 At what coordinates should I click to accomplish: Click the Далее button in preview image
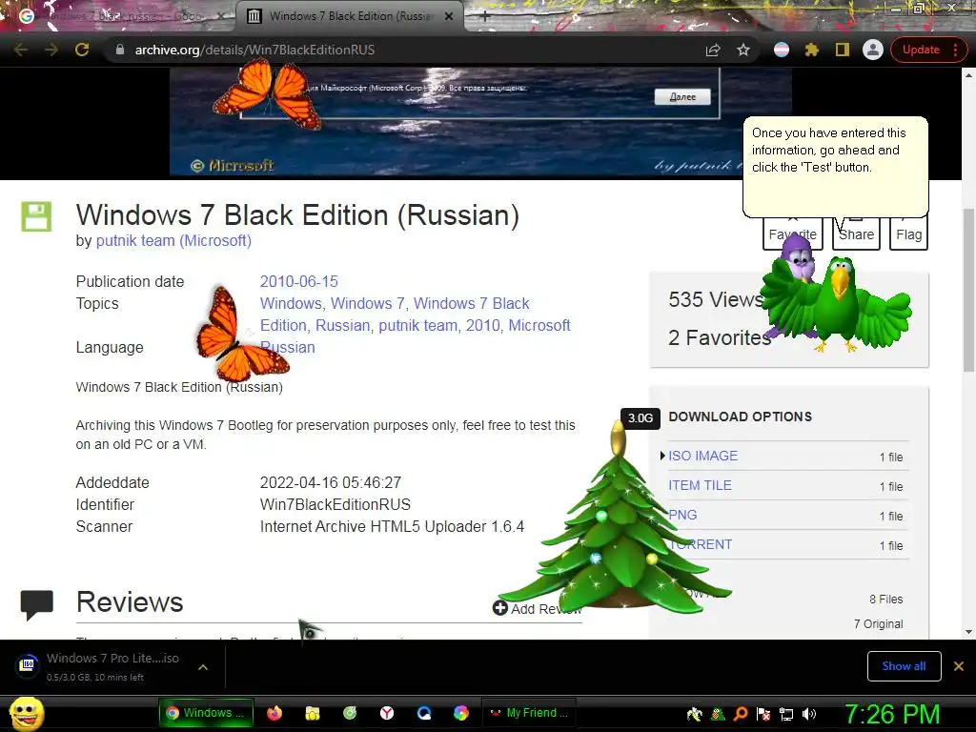coord(682,96)
